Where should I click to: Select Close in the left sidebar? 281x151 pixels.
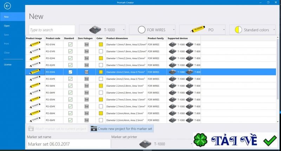pos(13,53)
